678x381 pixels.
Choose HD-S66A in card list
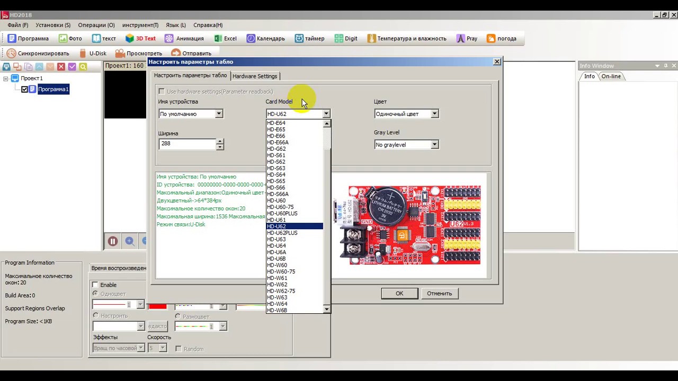tap(295, 194)
